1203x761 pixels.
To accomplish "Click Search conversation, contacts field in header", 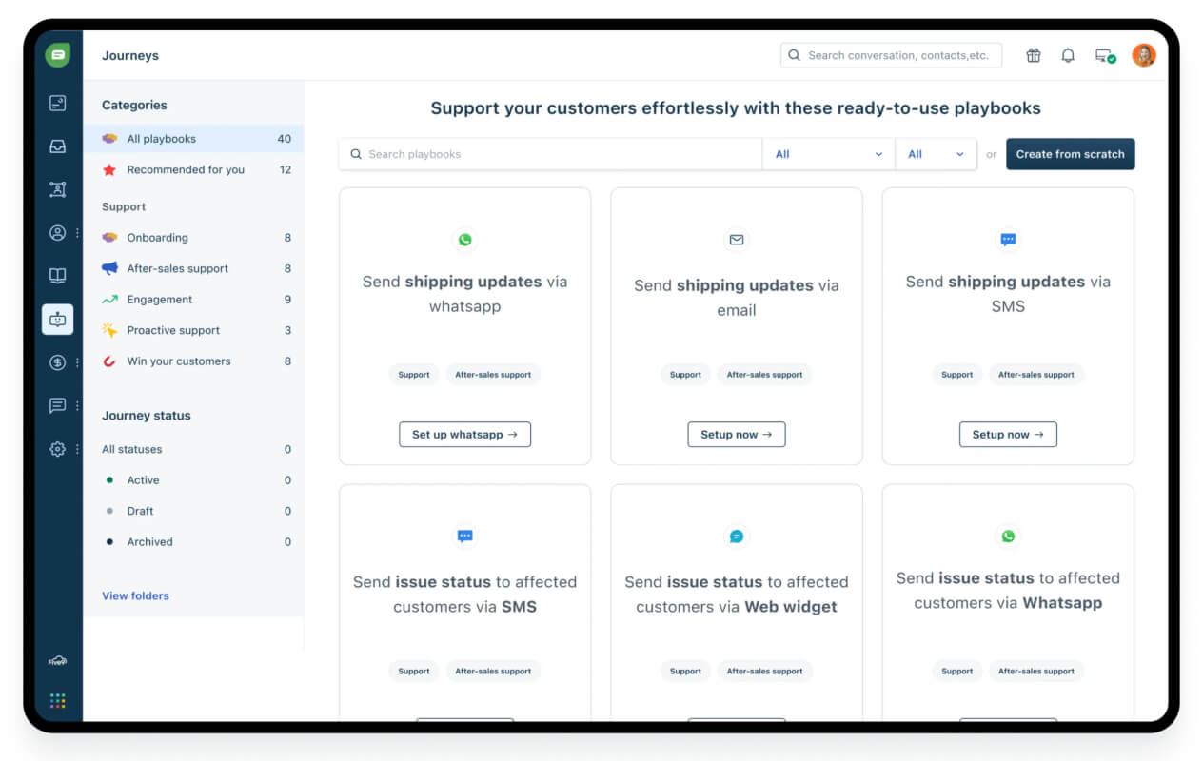I will (x=891, y=55).
